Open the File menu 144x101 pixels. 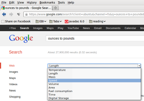(4, 2)
